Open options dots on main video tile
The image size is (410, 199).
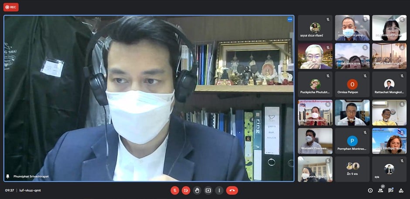click(x=290, y=20)
